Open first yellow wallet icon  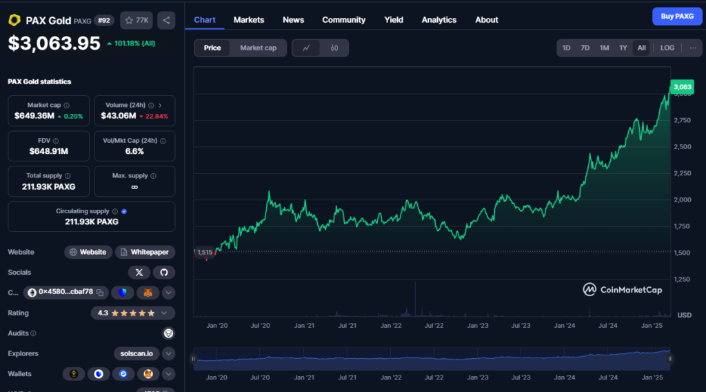(73, 374)
